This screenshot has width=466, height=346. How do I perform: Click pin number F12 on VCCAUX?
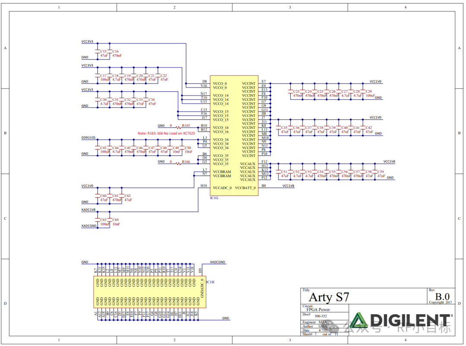(x=264, y=162)
